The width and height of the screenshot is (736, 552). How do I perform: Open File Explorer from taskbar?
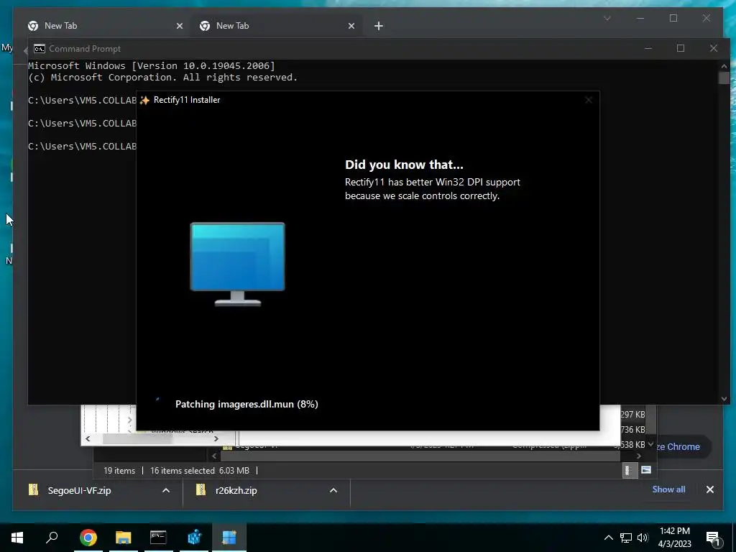(x=123, y=538)
